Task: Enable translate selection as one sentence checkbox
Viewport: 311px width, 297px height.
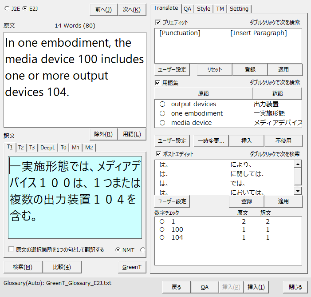Action: click(x=11, y=250)
